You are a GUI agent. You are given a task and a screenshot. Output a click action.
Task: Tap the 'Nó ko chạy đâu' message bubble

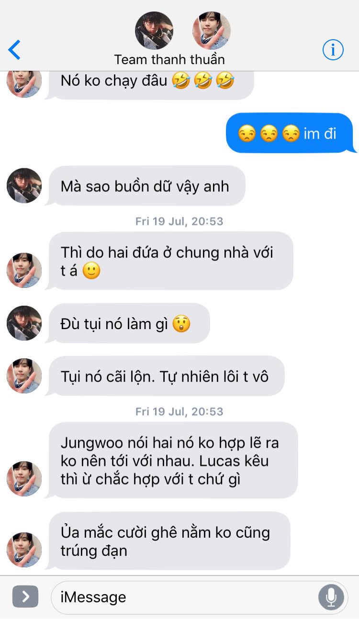[149, 82]
